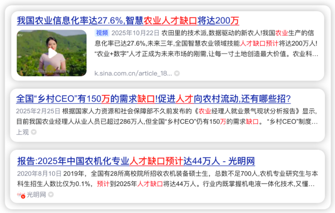Visit the k.sina.com.cn/article source URL
Image resolution: width=335 pixels, height=213 pixels.
click(133, 73)
